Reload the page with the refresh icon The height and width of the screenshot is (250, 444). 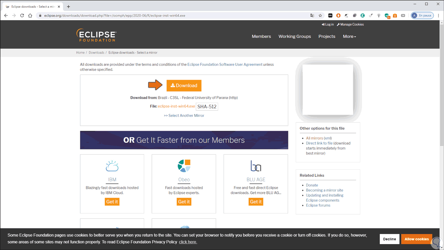click(x=22, y=16)
